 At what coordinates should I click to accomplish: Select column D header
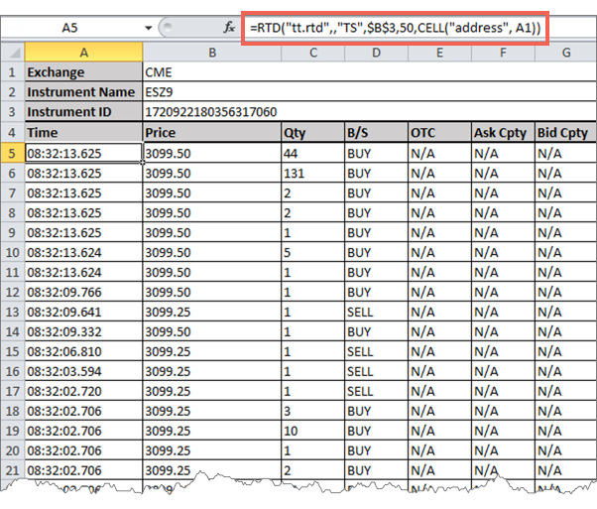(x=374, y=52)
